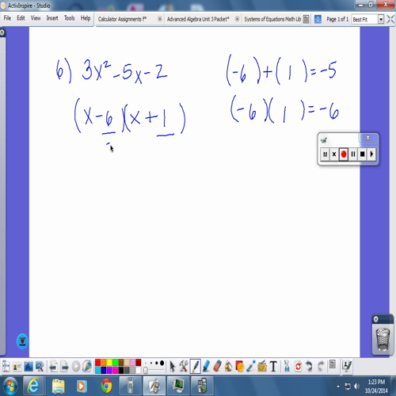Close the screen recorder panel

coord(368,138)
